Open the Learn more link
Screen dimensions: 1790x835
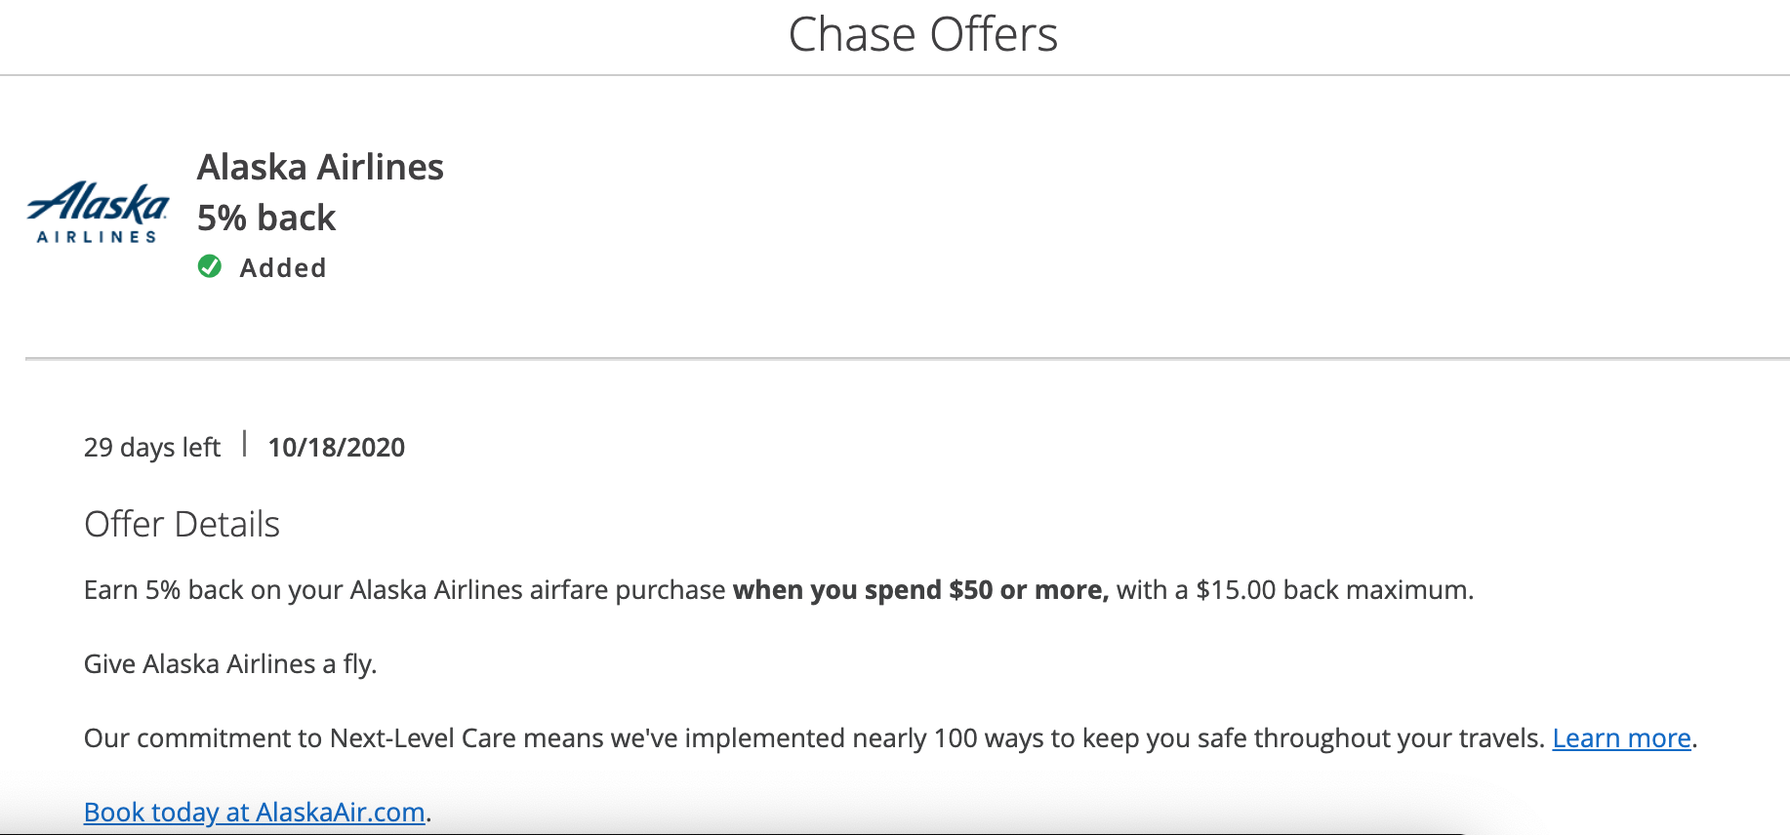click(x=1621, y=738)
